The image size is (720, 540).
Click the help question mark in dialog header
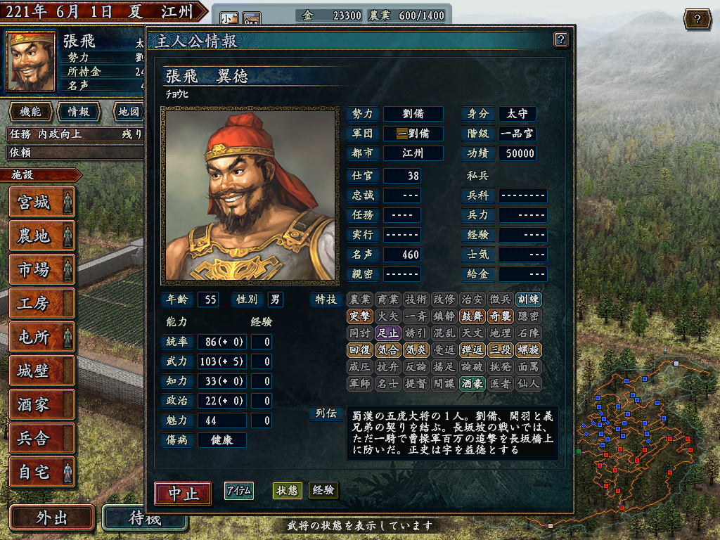coord(560,39)
